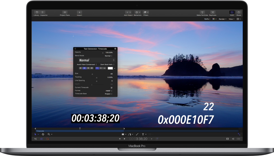274x156 pixels.
Task: Select center text alignment in the HUD
Action: pyautogui.click(x=84, y=68)
